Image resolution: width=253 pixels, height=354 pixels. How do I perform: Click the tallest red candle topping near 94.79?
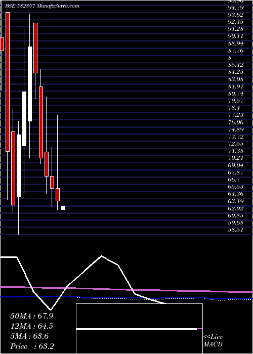click(x=8, y=82)
